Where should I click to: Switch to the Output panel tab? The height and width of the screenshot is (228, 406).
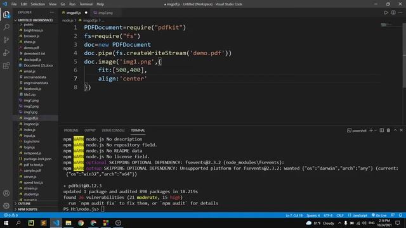pyautogui.click(x=90, y=130)
